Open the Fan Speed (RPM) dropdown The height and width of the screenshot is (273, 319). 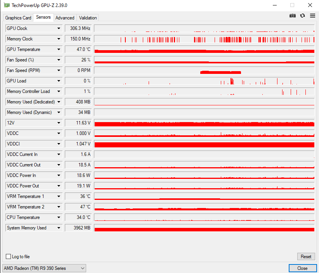[59, 70]
